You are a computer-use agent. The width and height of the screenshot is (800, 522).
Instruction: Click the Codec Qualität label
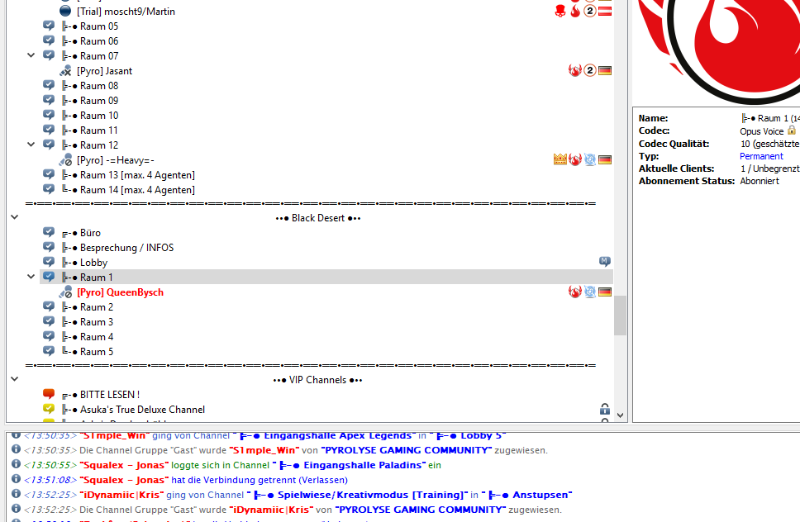pyautogui.click(x=674, y=144)
